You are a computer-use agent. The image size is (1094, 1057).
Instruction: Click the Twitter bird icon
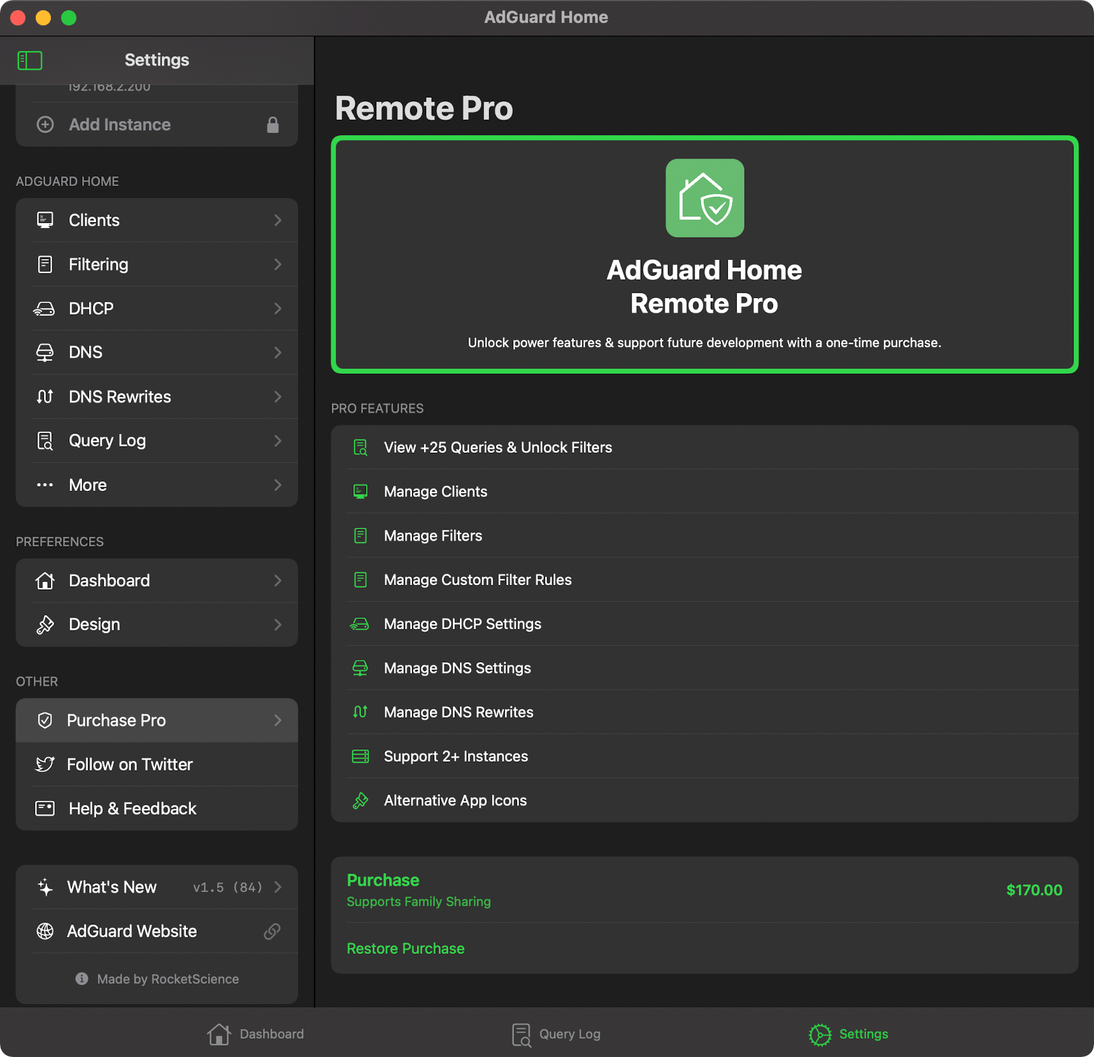[45, 764]
